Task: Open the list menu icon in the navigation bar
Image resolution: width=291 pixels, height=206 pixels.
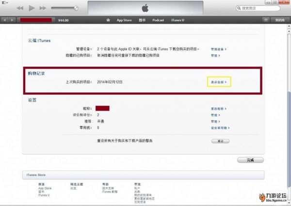Action: click(265, 20)
